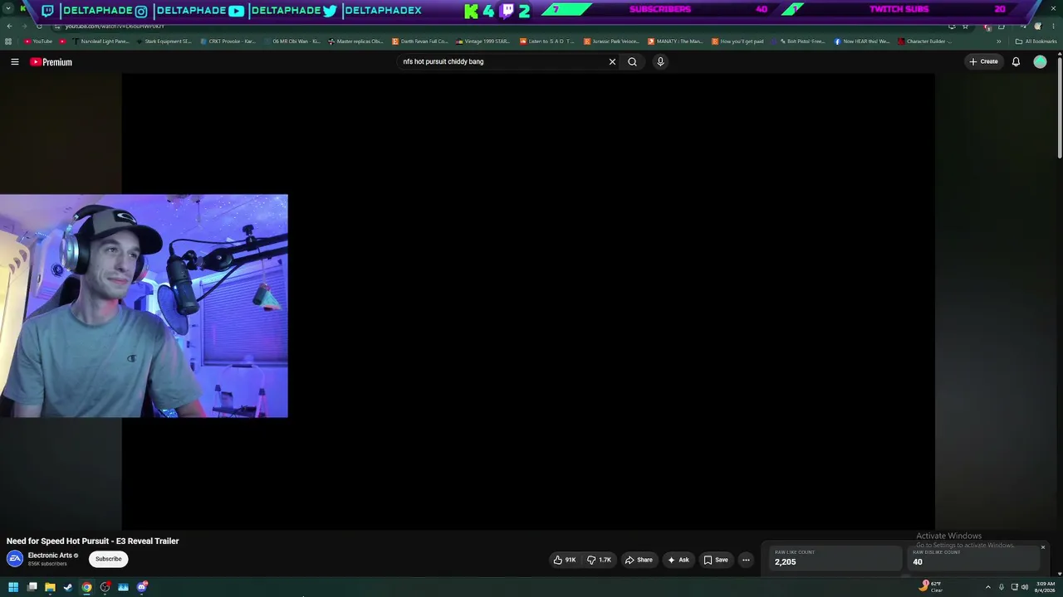Go to YouTube Premium home logo
Screen dimensions: 1063x597
[51, 62]
